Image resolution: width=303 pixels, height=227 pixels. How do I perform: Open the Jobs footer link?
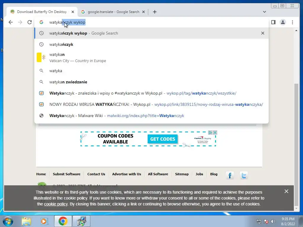pyautogui.click(x=199, y=174)
